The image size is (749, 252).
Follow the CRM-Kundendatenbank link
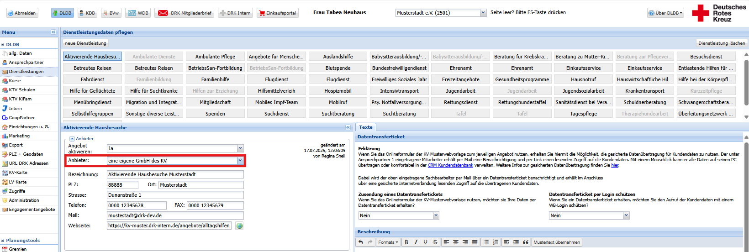[x=450, y=165]
